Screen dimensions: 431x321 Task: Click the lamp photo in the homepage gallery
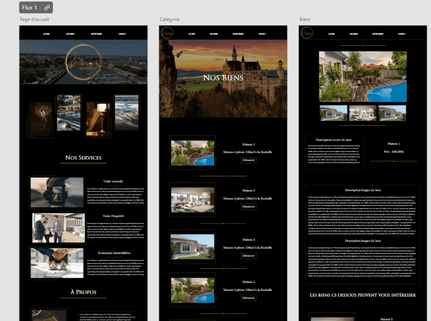(98, 118)
